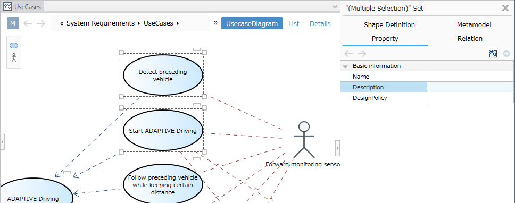The height and width of the screenshot is (203, 515).
Task: Open the tab list dropdown chevron
Action: pyautogui.click(x=335, y=6)
